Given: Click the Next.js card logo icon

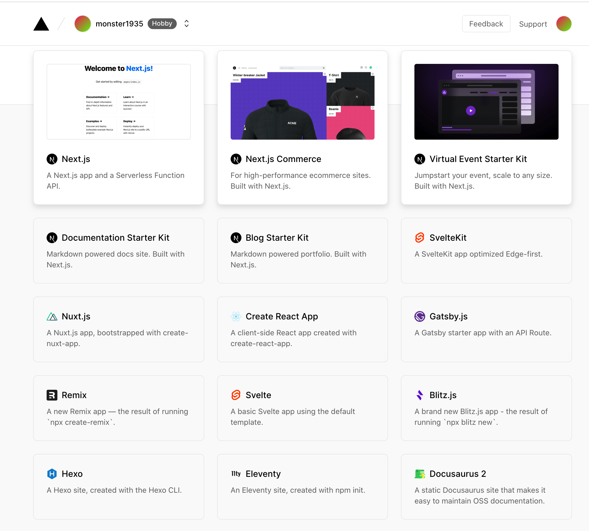Looking at the screenshot, I should (52, 159).
